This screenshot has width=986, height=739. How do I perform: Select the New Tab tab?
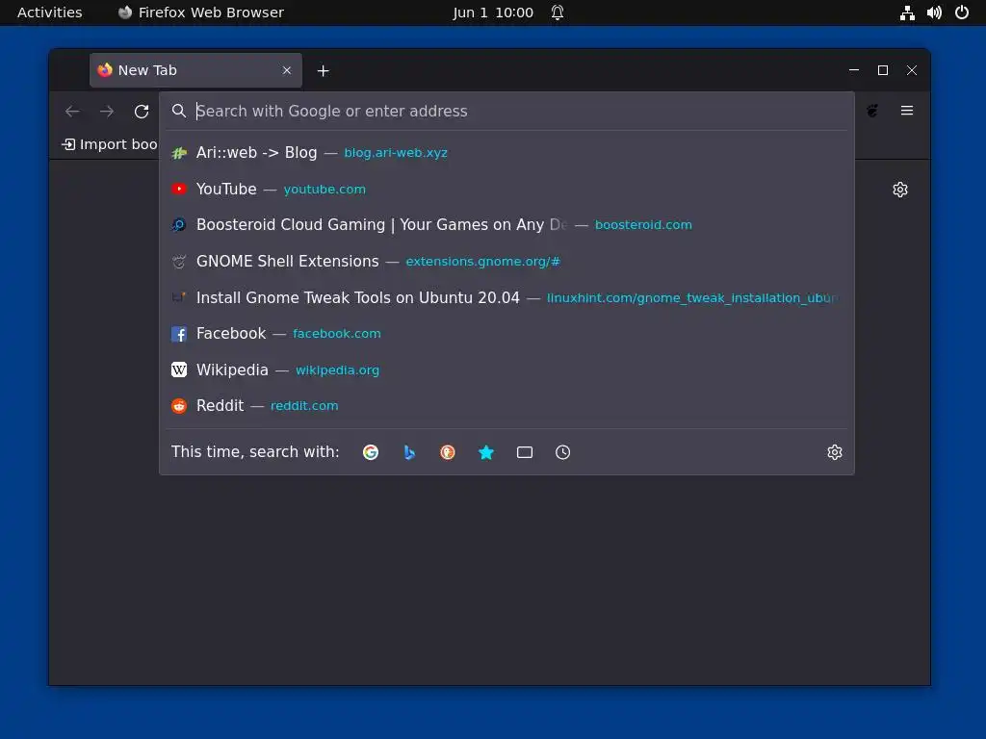pos(195,70)
